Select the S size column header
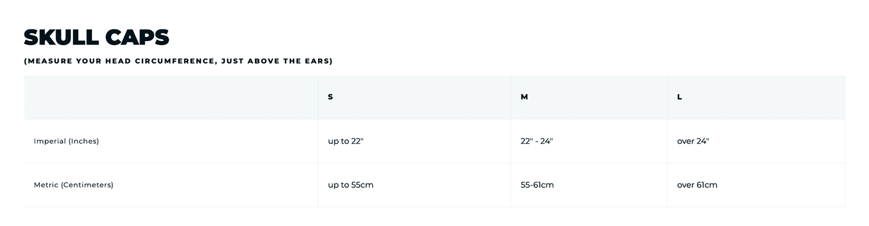The width and height of the screenshot is (869, 226). [331, 97]
